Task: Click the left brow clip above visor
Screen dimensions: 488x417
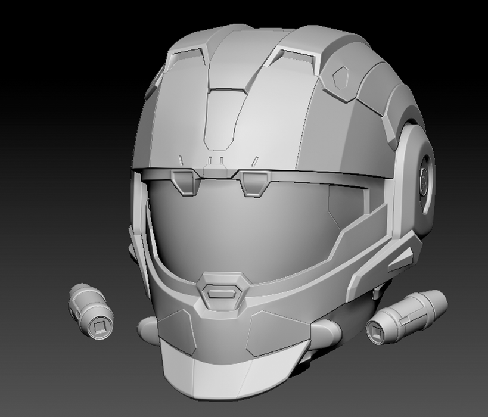Action: (185, 179)
